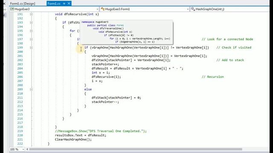Click the 'else' keyword on line 209
Viewport: 273px width, 153px height.
(x=88, y=89)
